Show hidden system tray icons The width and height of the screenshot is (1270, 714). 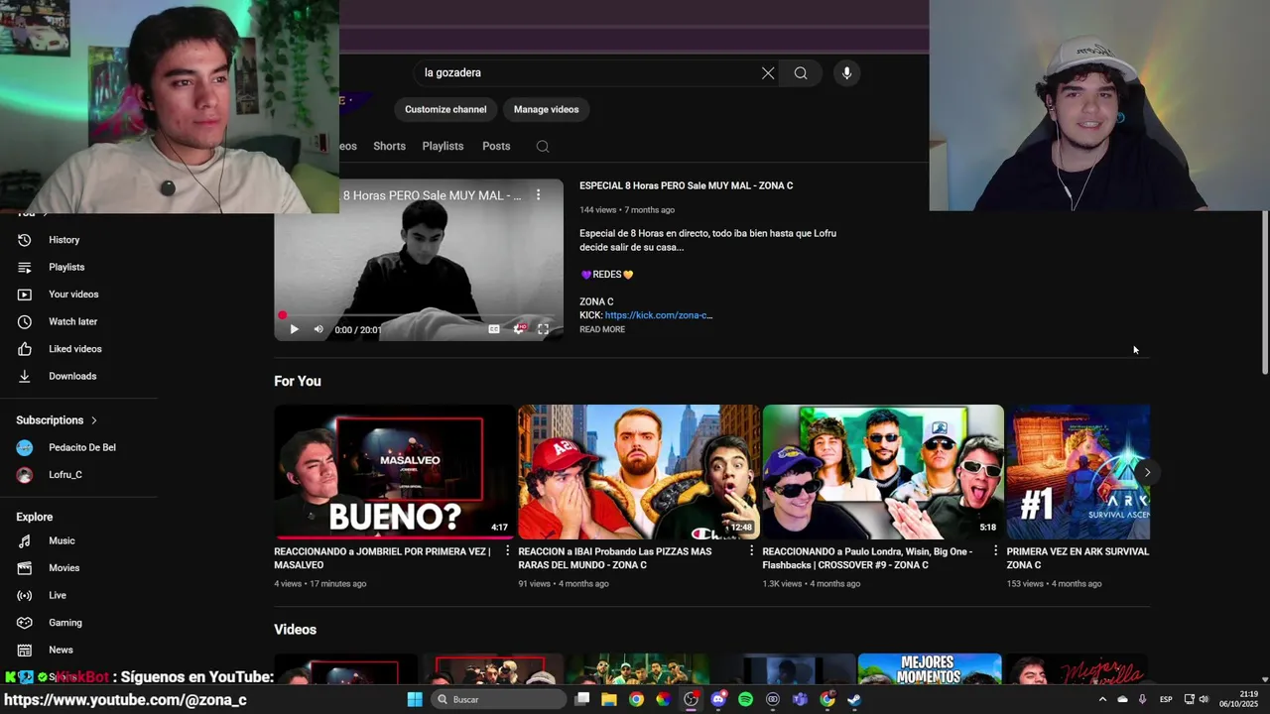pyautogui.click(x=1101, y=699)
